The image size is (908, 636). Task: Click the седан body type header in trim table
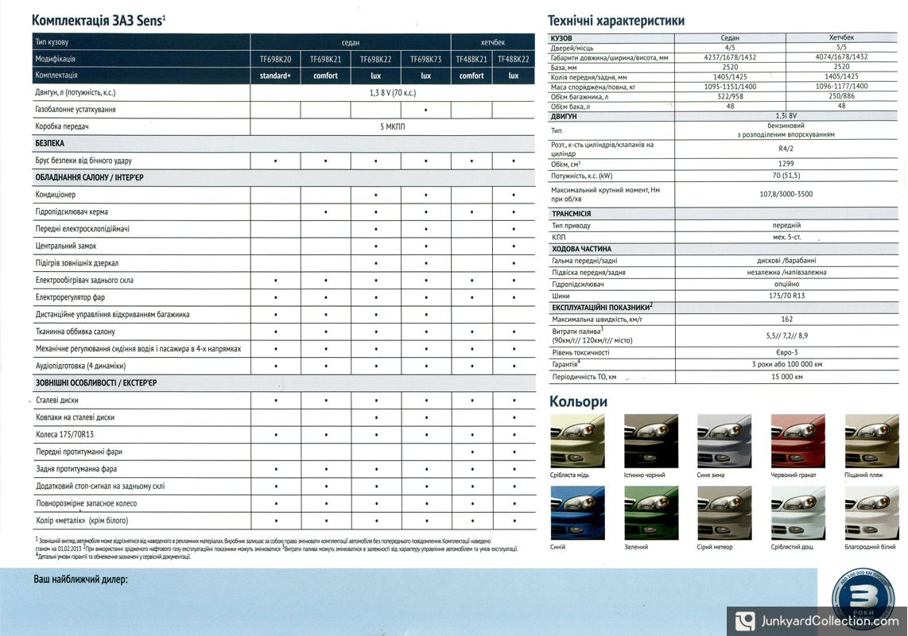pyautogui.click(x=351, y=42)
